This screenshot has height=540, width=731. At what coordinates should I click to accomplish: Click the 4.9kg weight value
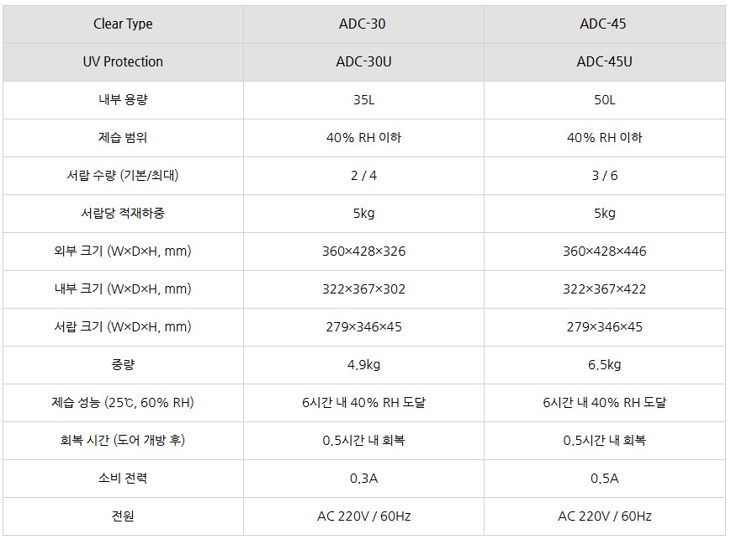[363, 365]
